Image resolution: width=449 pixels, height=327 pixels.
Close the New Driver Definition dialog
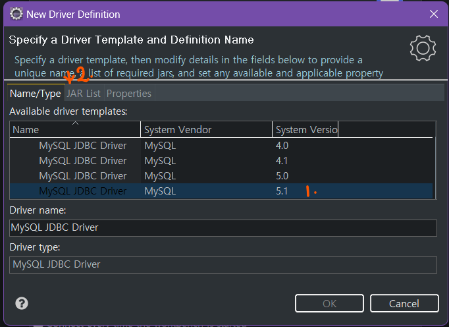(434, 14)
